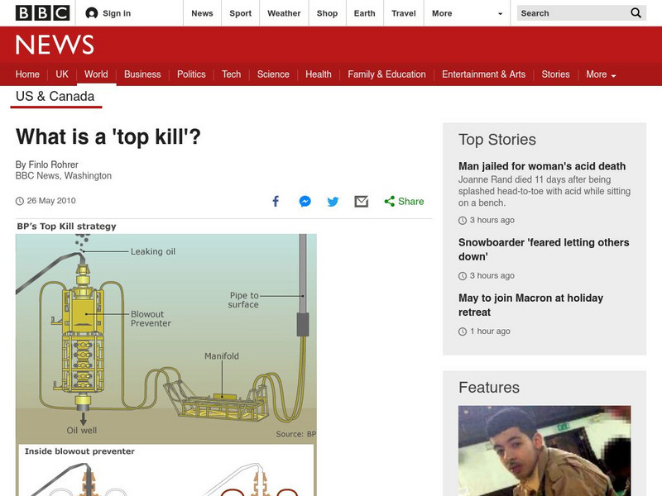662x496 pixels.
Task: Open the top bar More dropdown arrow
Action: click(x=501, y=13)
